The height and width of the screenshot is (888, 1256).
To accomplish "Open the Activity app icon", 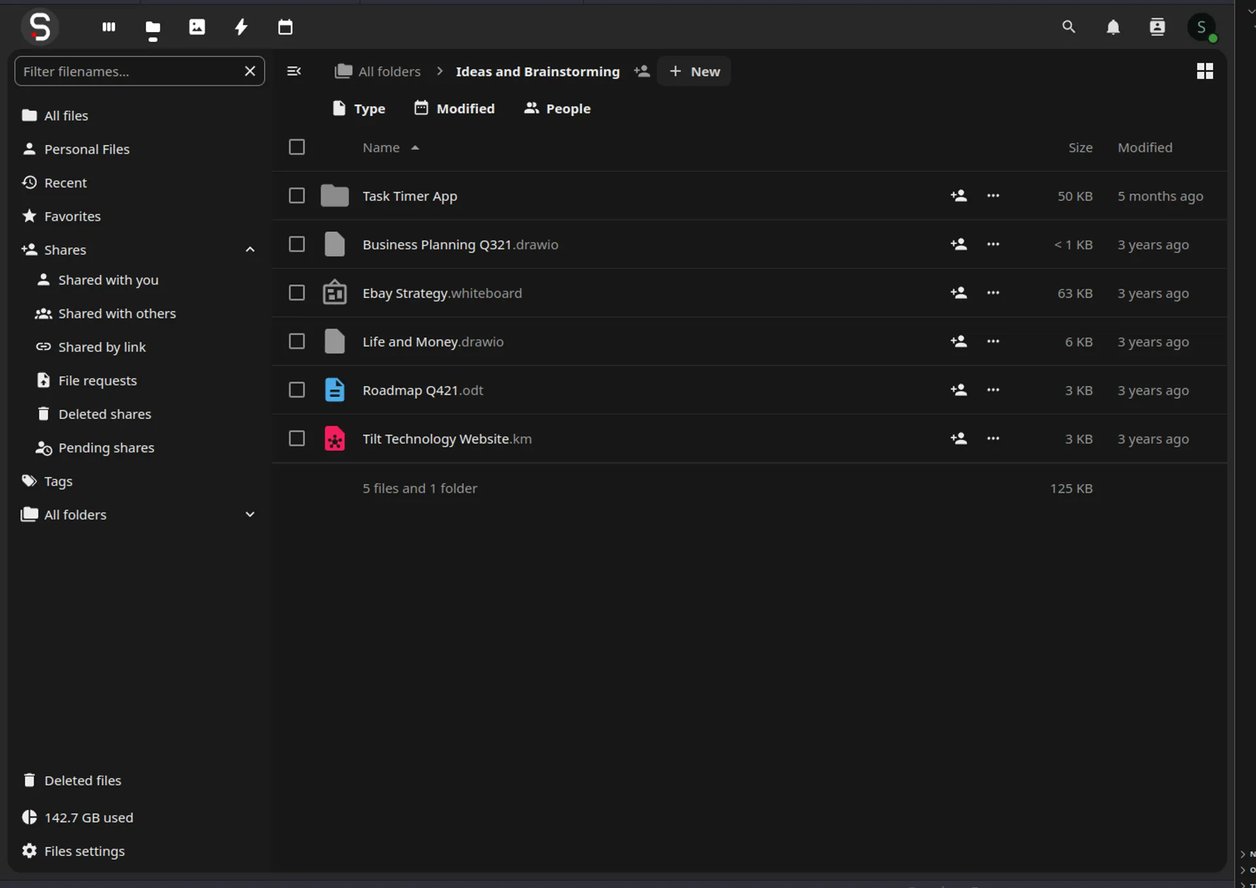I will tap(241, 27).
